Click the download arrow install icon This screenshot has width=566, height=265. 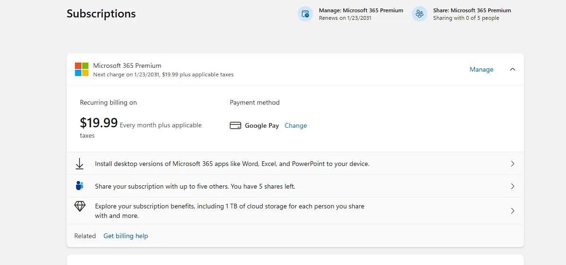click(79, 164)
